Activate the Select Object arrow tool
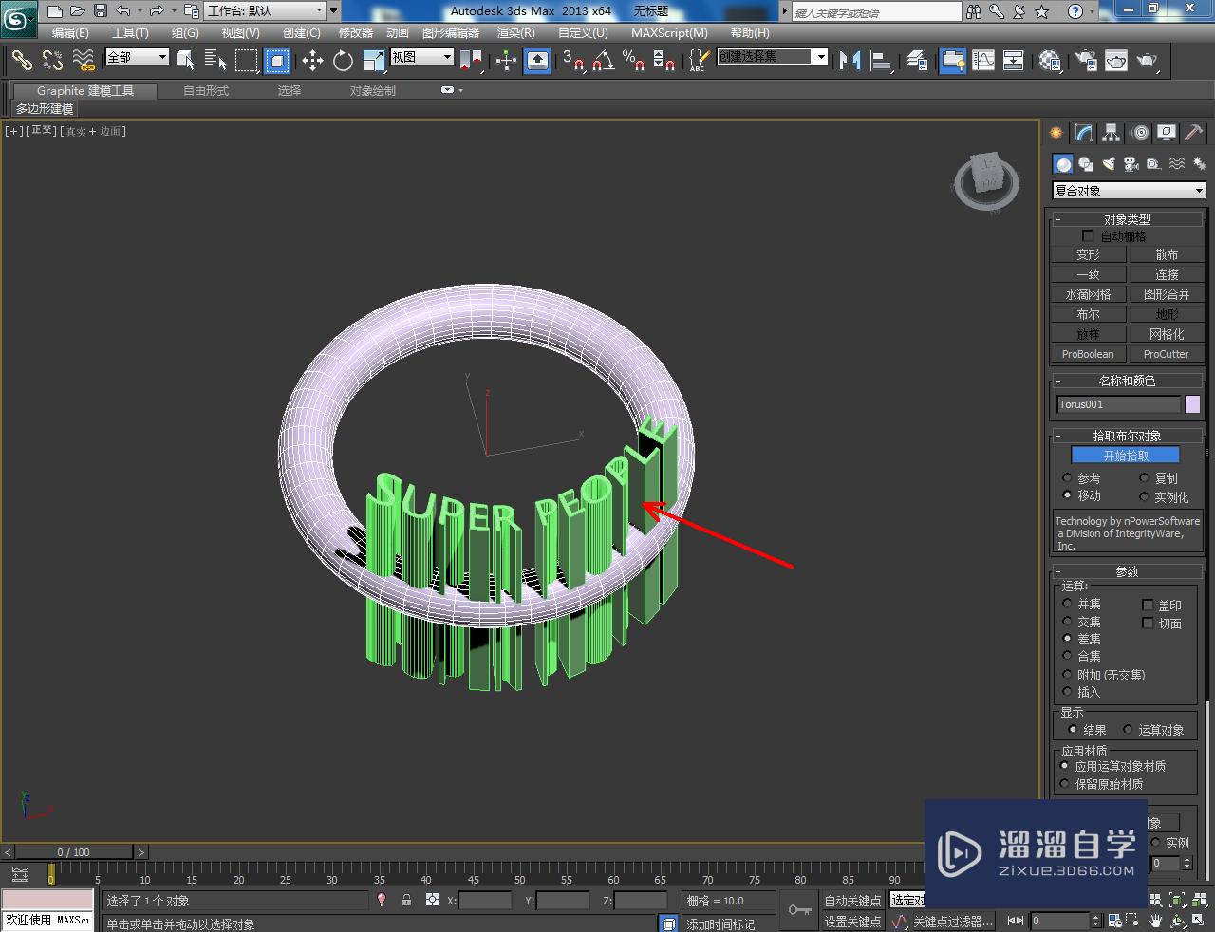 [x=186, y=61]
